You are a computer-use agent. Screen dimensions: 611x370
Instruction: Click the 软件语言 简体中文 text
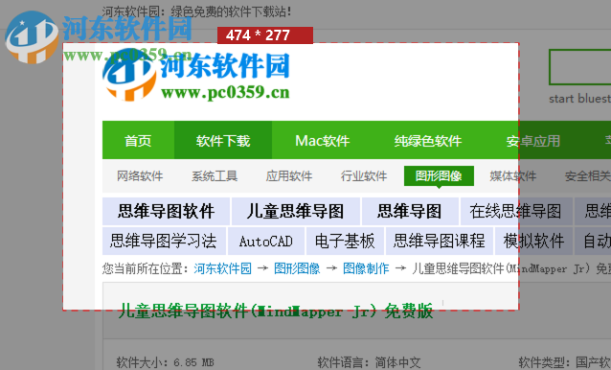(369, 362)
